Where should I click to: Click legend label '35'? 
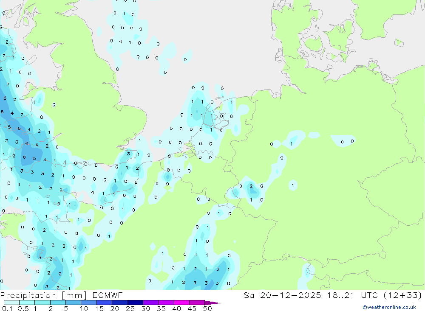point(161,308)
